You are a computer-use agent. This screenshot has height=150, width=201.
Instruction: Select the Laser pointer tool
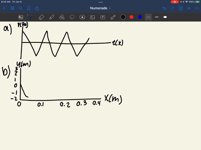(113, 17)
